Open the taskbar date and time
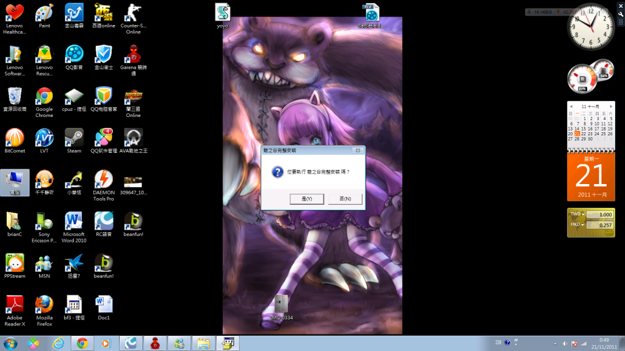625x351 pixels. coord(604,344)
